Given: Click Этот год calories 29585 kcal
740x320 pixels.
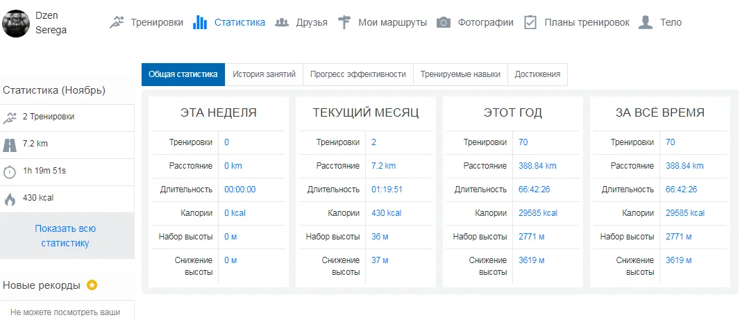Looking at the screenshot, I should (538, 213).
